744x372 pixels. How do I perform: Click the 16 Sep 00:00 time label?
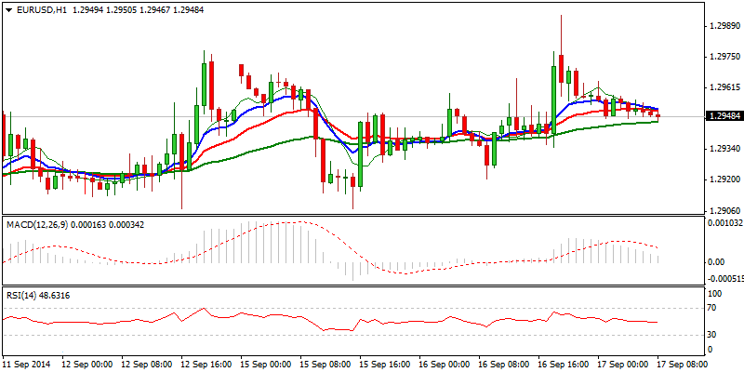[445, 364]
